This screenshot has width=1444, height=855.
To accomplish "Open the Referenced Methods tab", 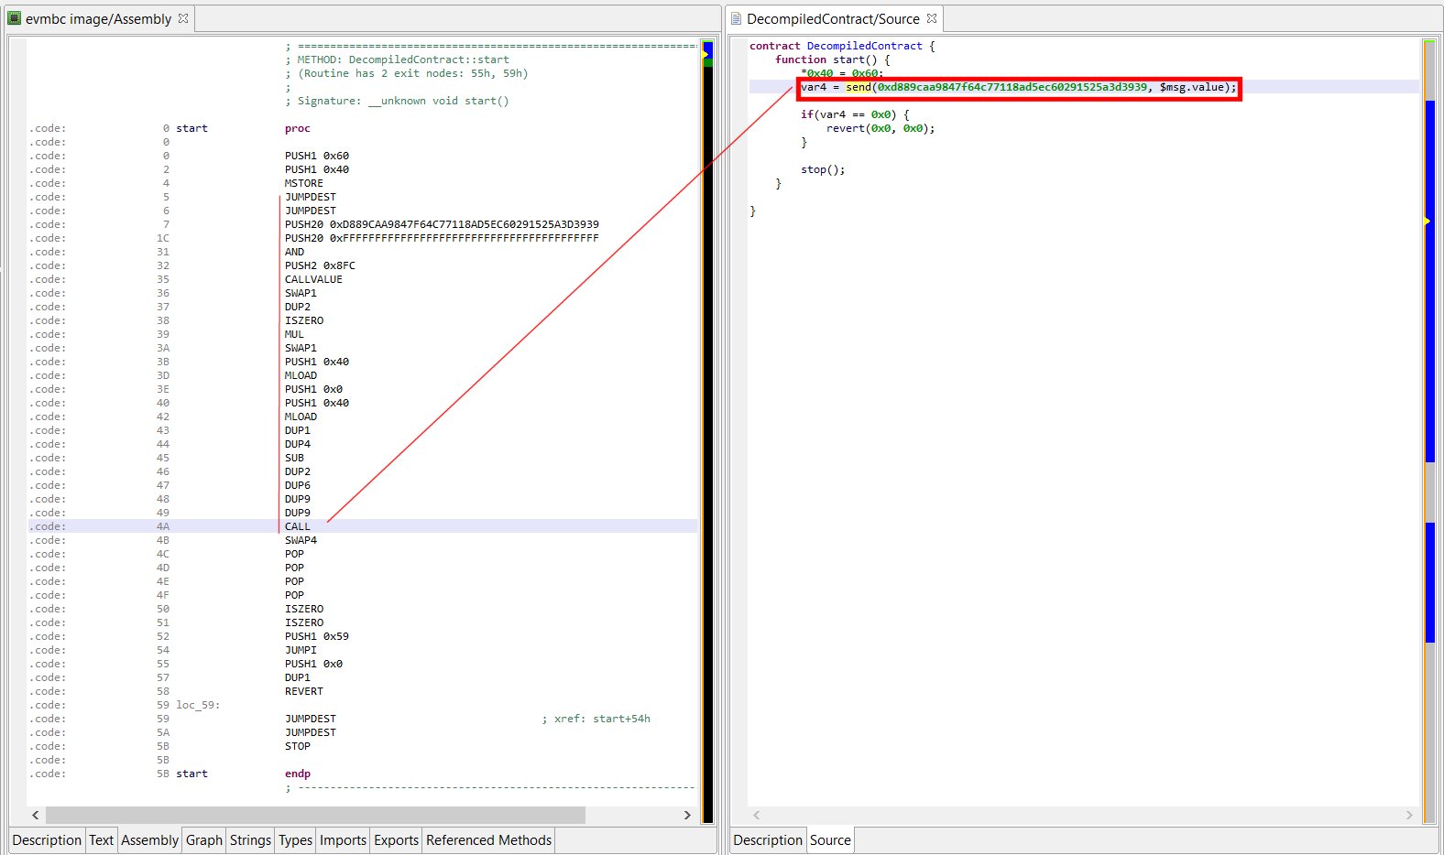I will (488, 840).
